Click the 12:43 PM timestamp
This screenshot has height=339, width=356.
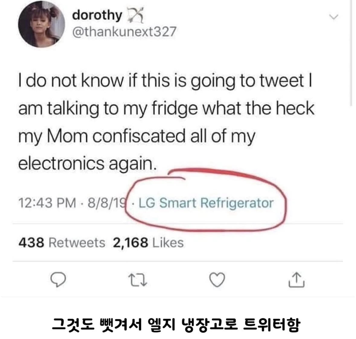47,203
